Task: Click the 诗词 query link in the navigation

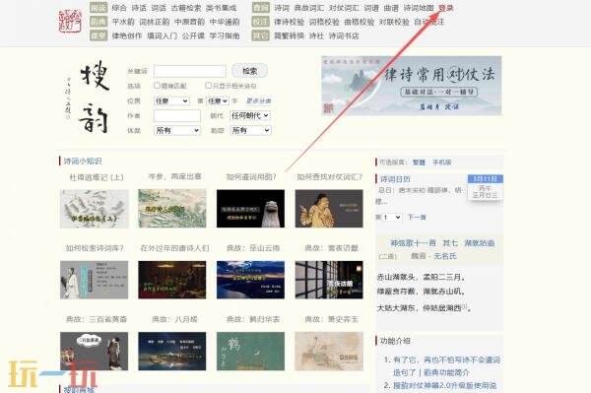Action: pos(282,8)
